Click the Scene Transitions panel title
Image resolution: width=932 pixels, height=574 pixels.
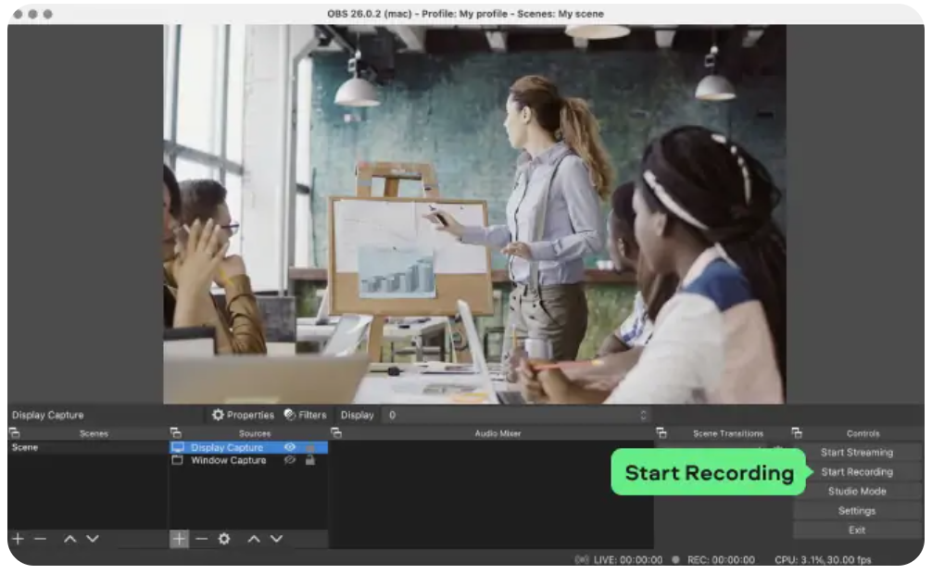click(728, 433)
